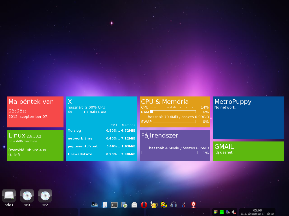Click the GMAIL Új üzenet tile
This screenshot has width=289, height=216.
[248, 151]
